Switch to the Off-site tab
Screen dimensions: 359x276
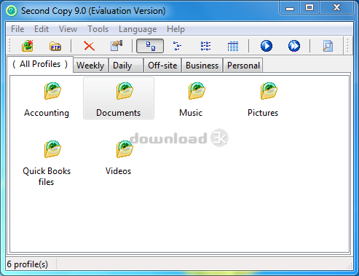click(x=162, y=66)
